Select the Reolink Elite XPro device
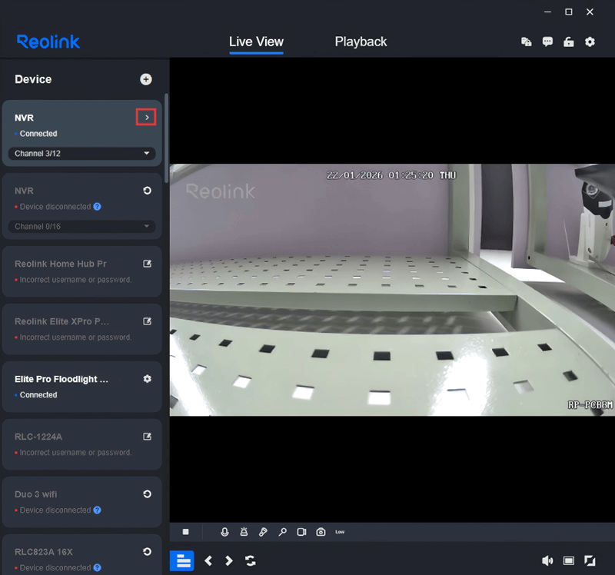 (x=82, y=329)
